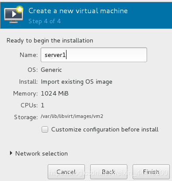Select the text Import existing OS image
This screenshot has width=172, height=181.
pyautogui.click(x=77, y=82)
